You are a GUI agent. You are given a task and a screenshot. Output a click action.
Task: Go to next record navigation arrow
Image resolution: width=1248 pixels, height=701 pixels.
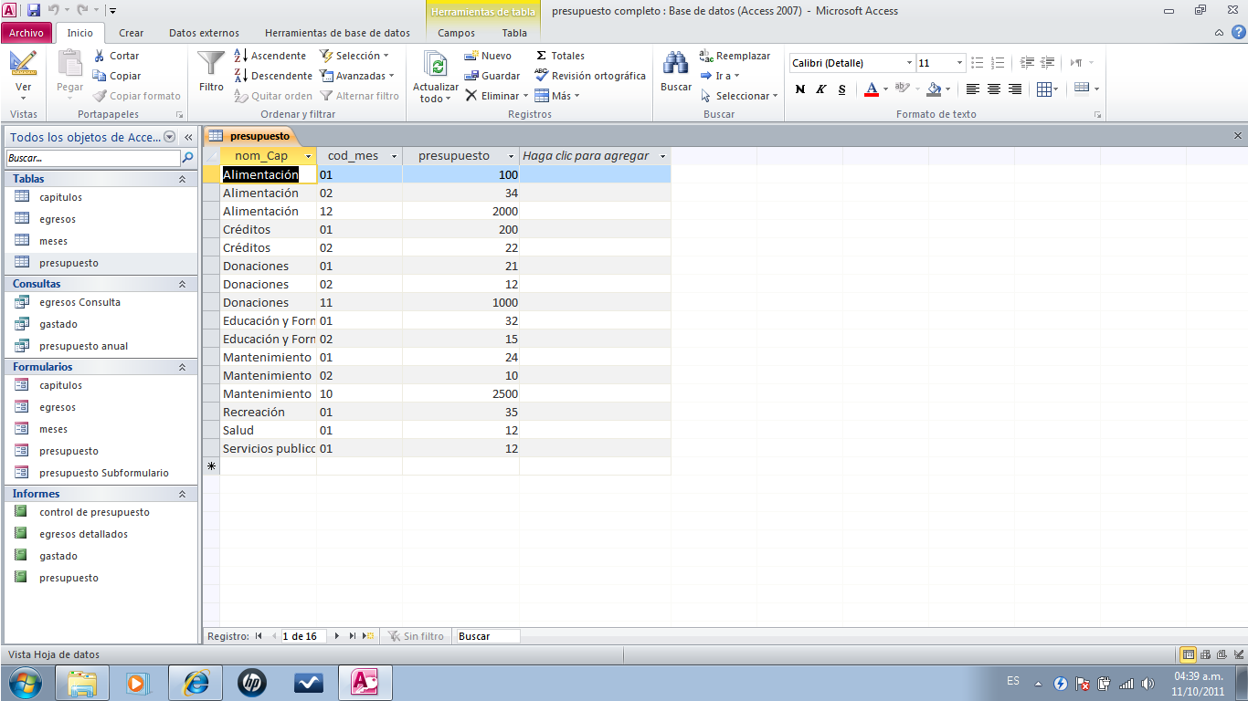[337, 636]
